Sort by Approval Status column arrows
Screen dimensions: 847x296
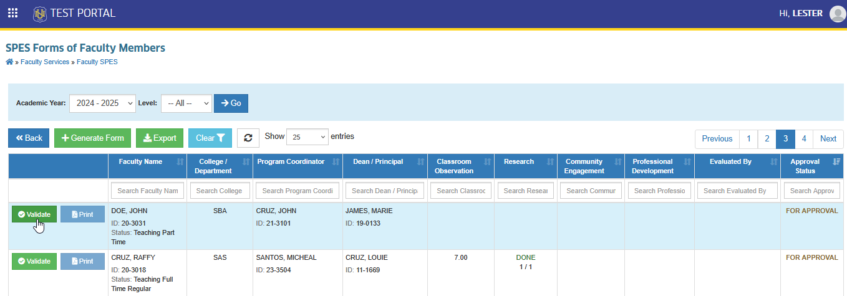pyautogui.click(x=836, y=162)
